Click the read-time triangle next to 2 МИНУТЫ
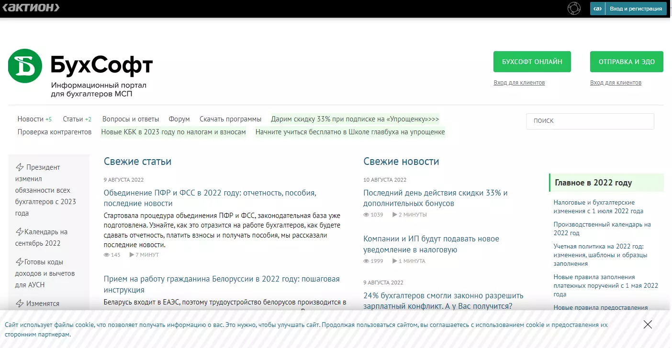 click(394, 215)
